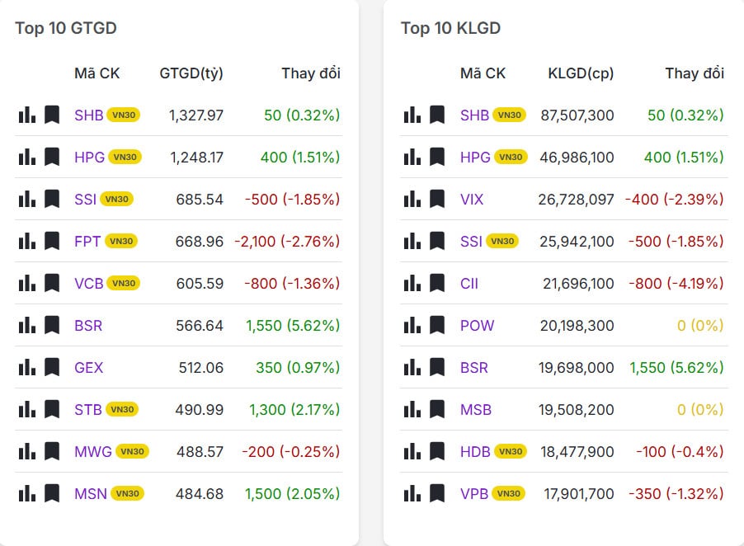The width and height of the screenshot is (744, 546).
Task: Open chart icon for SHB in GTGD list
Action: pyautogui.click(x=26, y=115)
